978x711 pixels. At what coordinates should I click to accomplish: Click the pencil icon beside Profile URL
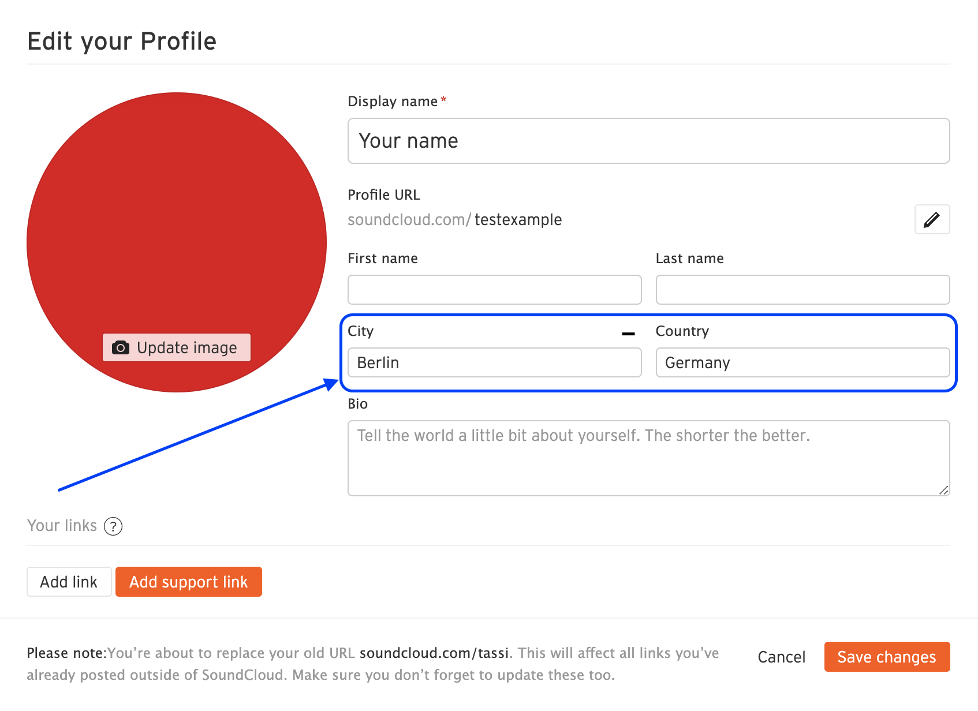932,220
